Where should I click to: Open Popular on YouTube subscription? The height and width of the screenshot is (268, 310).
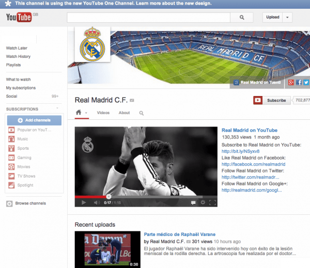pyautogui.click(x=34, y=130)
